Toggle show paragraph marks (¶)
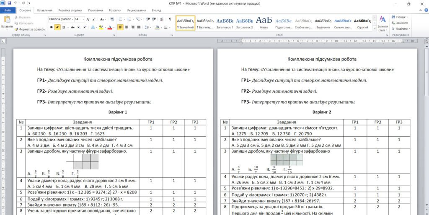Viewport: 429px width, 215px height. [x=170, y=19]
